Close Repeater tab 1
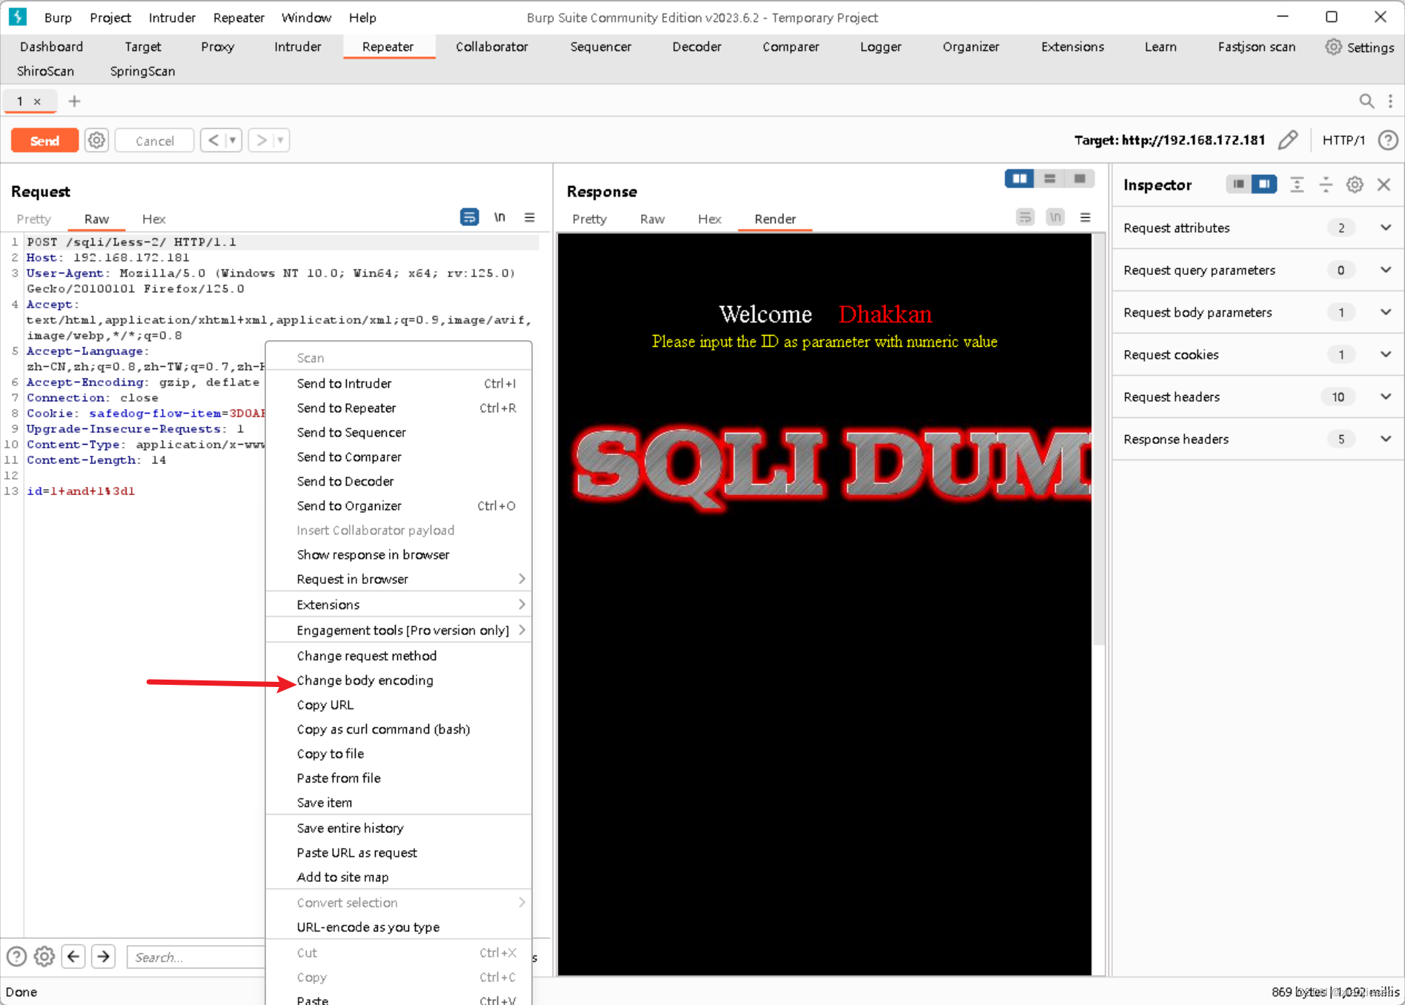Image resolution: width=1405 pixels, height=1005 pixels. click(x=37, y=102)
